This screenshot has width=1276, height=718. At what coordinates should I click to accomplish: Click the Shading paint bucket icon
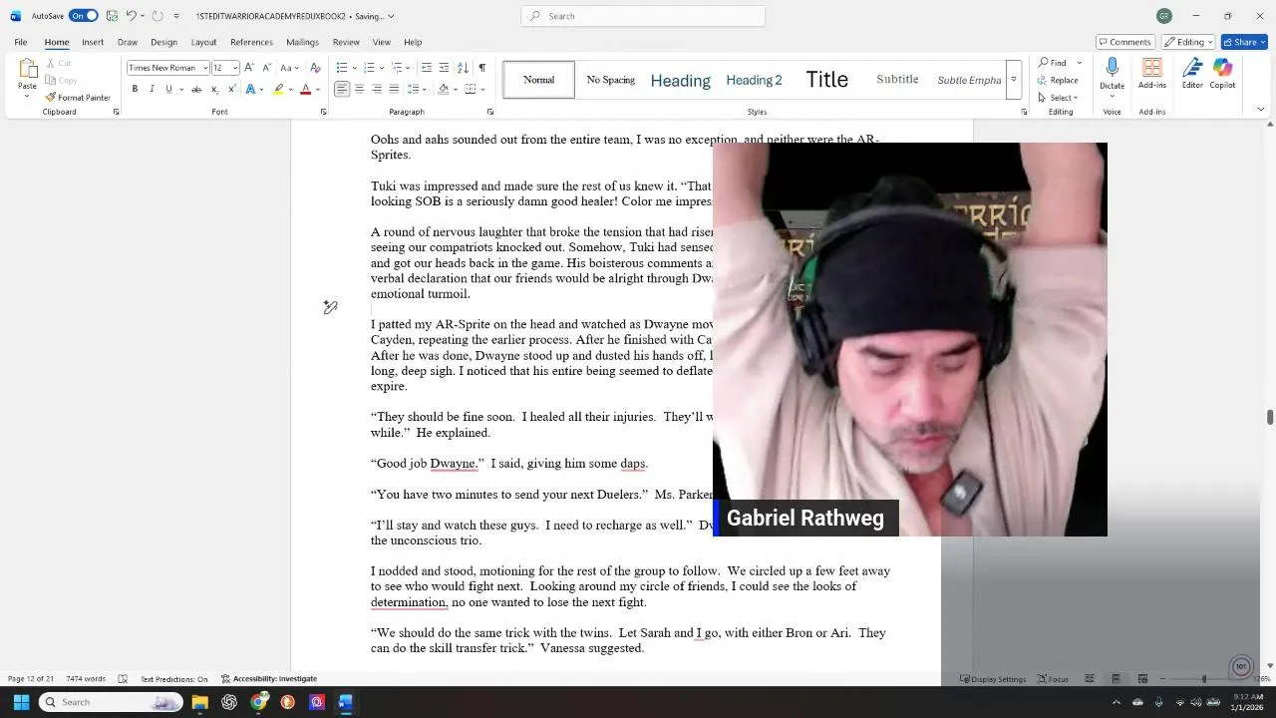coord(442,89)
